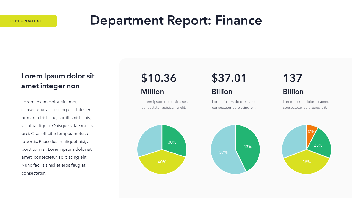Select the title Department Report: Finance

(176, 20)
